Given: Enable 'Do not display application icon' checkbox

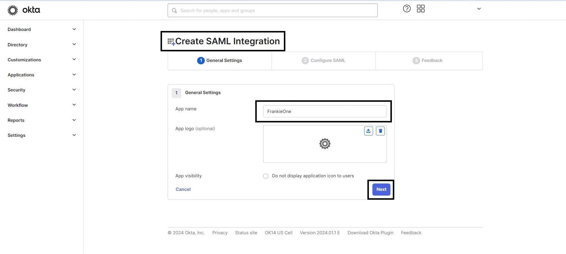Looking at the screenshot, I should [266, 176].
